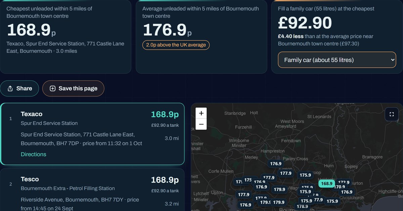Click the highlighted teal 168.9 map marker
403x211 pixels.
tap(326, 184)
